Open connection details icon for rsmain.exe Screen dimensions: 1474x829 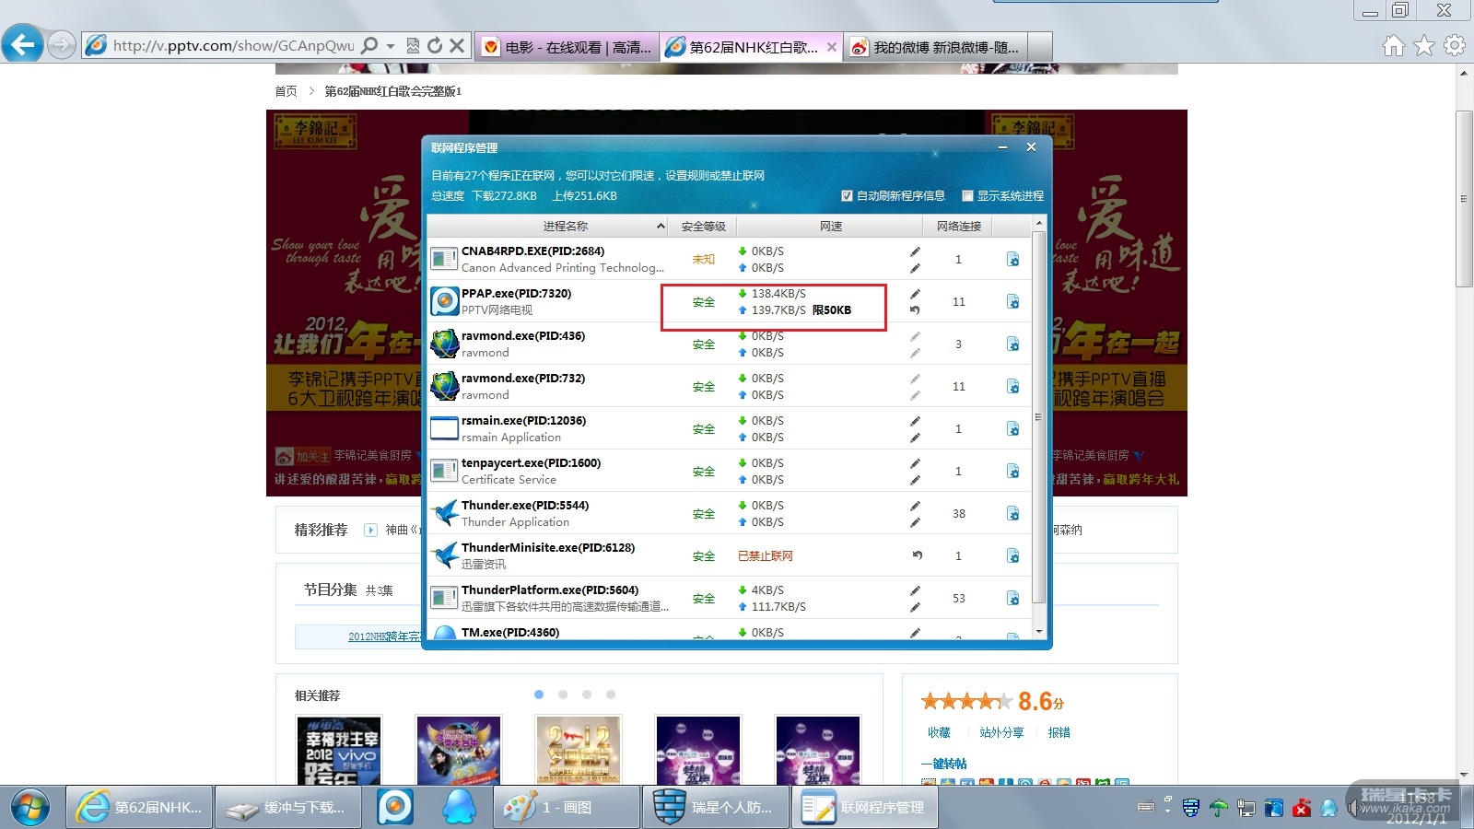pyautogui.click(x=1012, y=428)
